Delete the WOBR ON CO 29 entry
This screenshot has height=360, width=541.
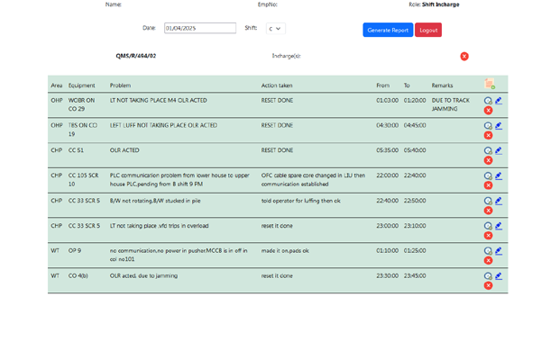click(x=488, y=110)
